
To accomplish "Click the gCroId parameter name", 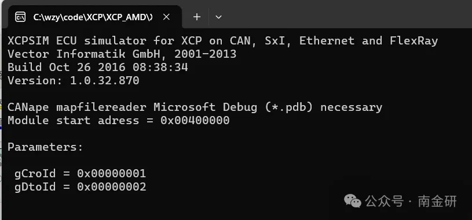I will (35, 173).
